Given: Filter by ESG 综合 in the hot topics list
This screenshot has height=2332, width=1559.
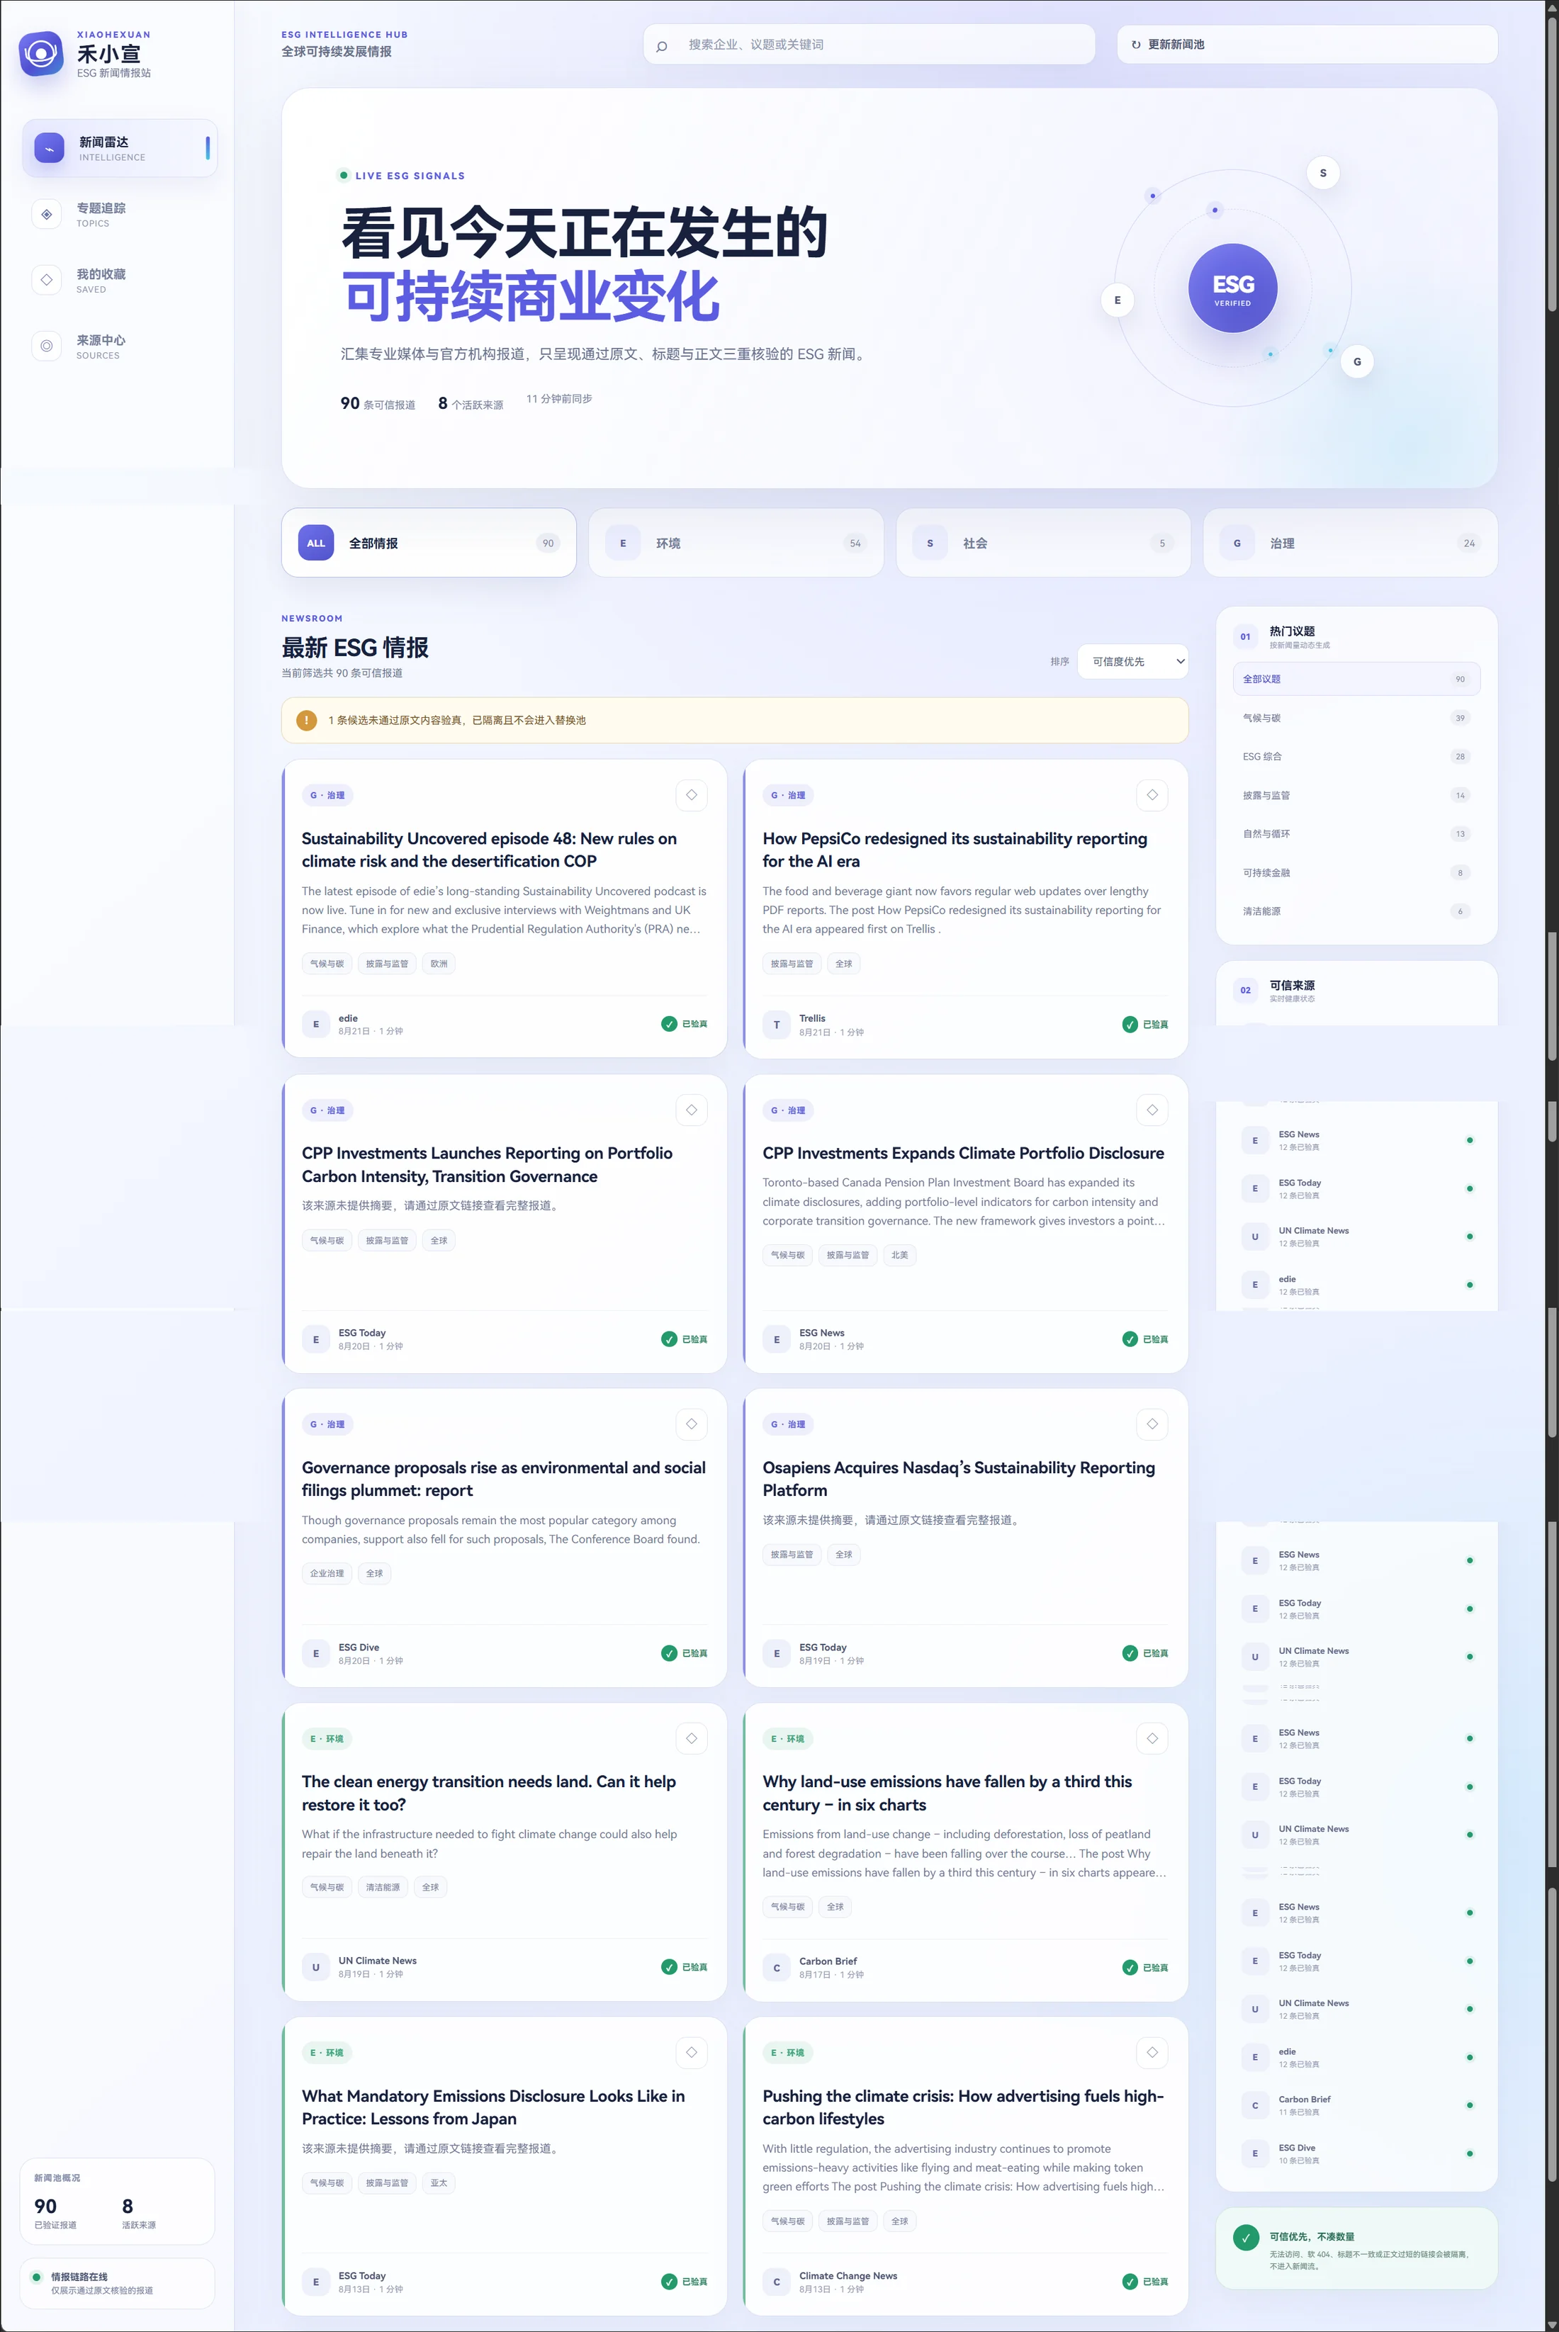Looking at the screenshot, I should coord(1356,757).
